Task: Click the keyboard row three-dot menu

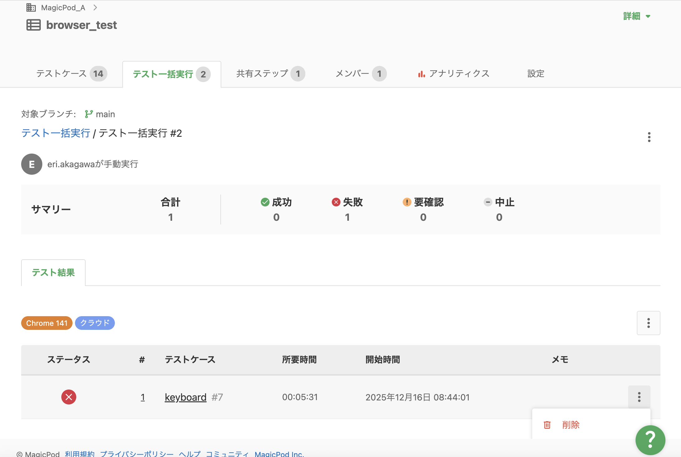Action: (639, 397)
